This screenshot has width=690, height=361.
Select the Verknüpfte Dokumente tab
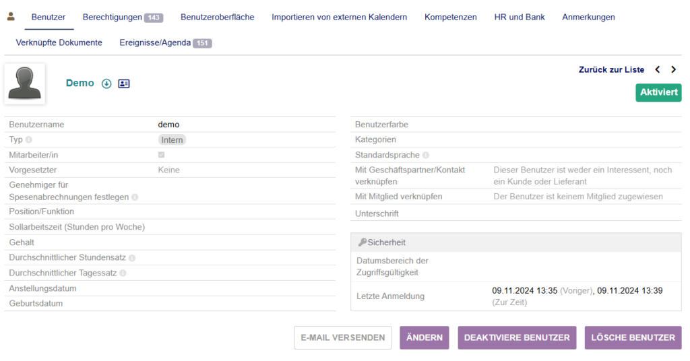[x=59, y=43]
